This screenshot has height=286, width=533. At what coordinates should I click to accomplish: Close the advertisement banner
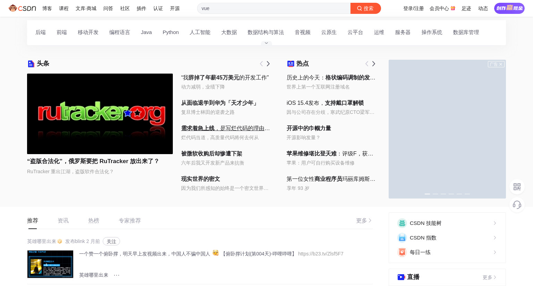pyautogui.click(x=501, y=64)
